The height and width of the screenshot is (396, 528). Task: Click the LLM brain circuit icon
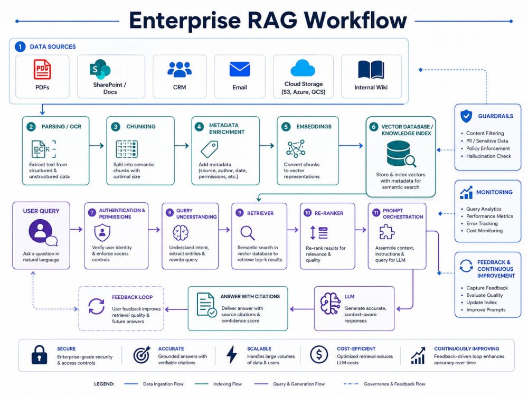click(x=331, y=304)
